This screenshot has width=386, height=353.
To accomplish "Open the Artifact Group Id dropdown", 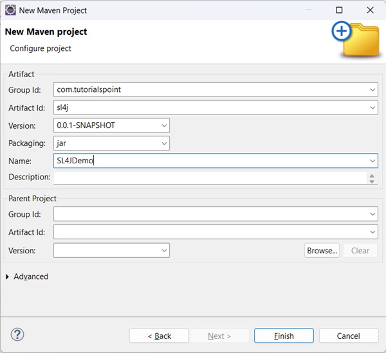I will click(x=373, y=89).
